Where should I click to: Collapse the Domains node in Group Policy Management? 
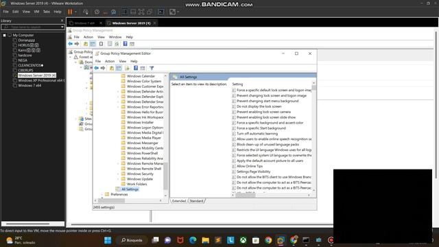[x=76, y=62]
